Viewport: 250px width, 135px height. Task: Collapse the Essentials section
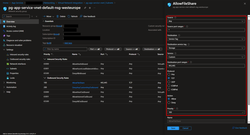[43, 21]
